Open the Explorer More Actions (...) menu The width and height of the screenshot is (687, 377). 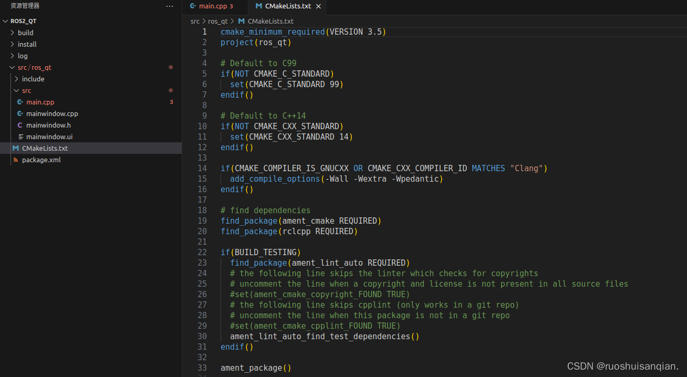coord(169,6)
